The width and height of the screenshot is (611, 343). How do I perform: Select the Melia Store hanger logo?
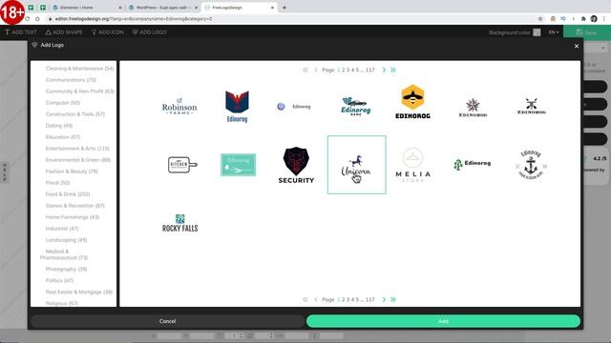pyautogui.click(x=413, y=165)
